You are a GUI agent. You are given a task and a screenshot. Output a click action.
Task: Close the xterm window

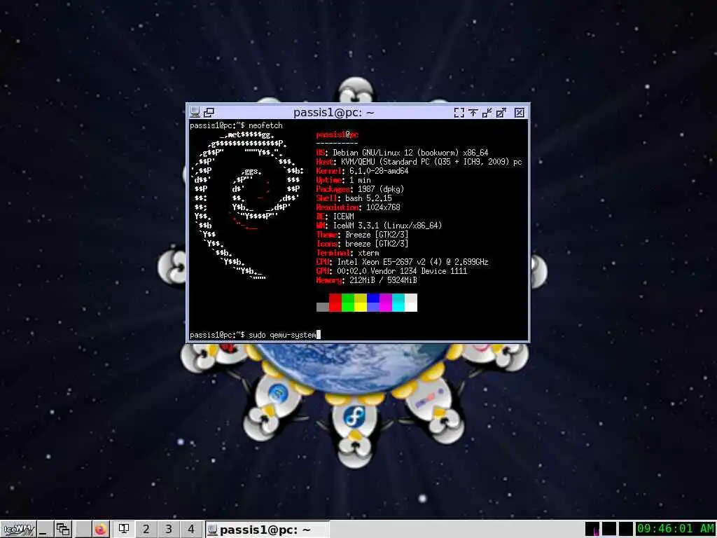(x=520, y=113)
